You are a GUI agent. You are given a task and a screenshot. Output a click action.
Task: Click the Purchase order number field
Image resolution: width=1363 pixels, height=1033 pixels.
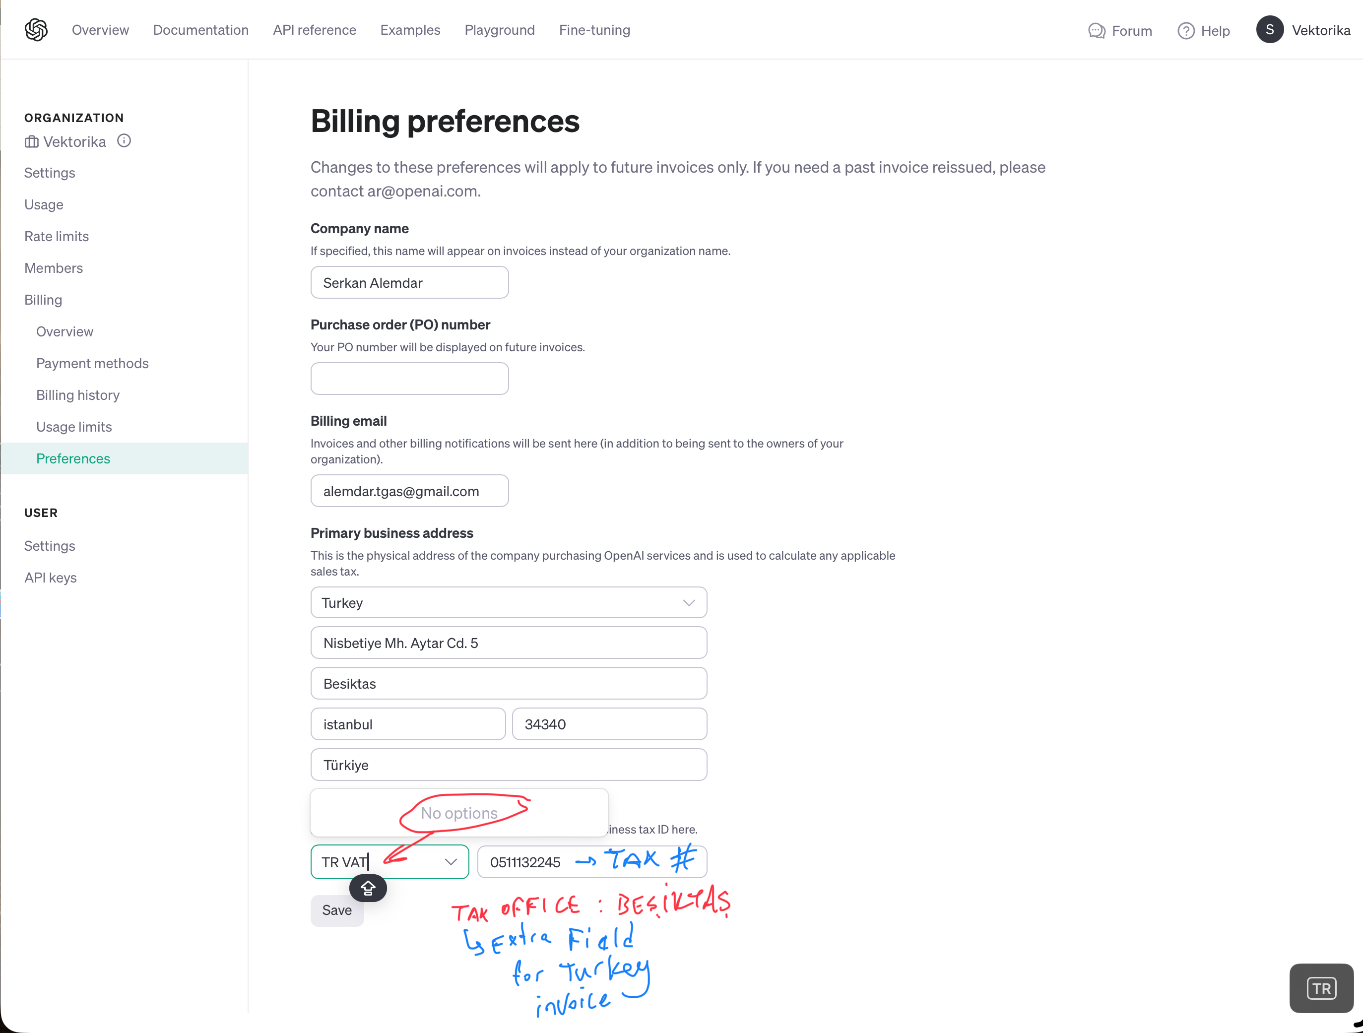[x=409, y=379]
